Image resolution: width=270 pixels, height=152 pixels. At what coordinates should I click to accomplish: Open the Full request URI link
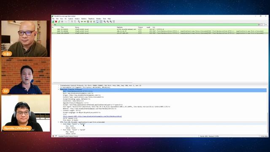[92, 117]
